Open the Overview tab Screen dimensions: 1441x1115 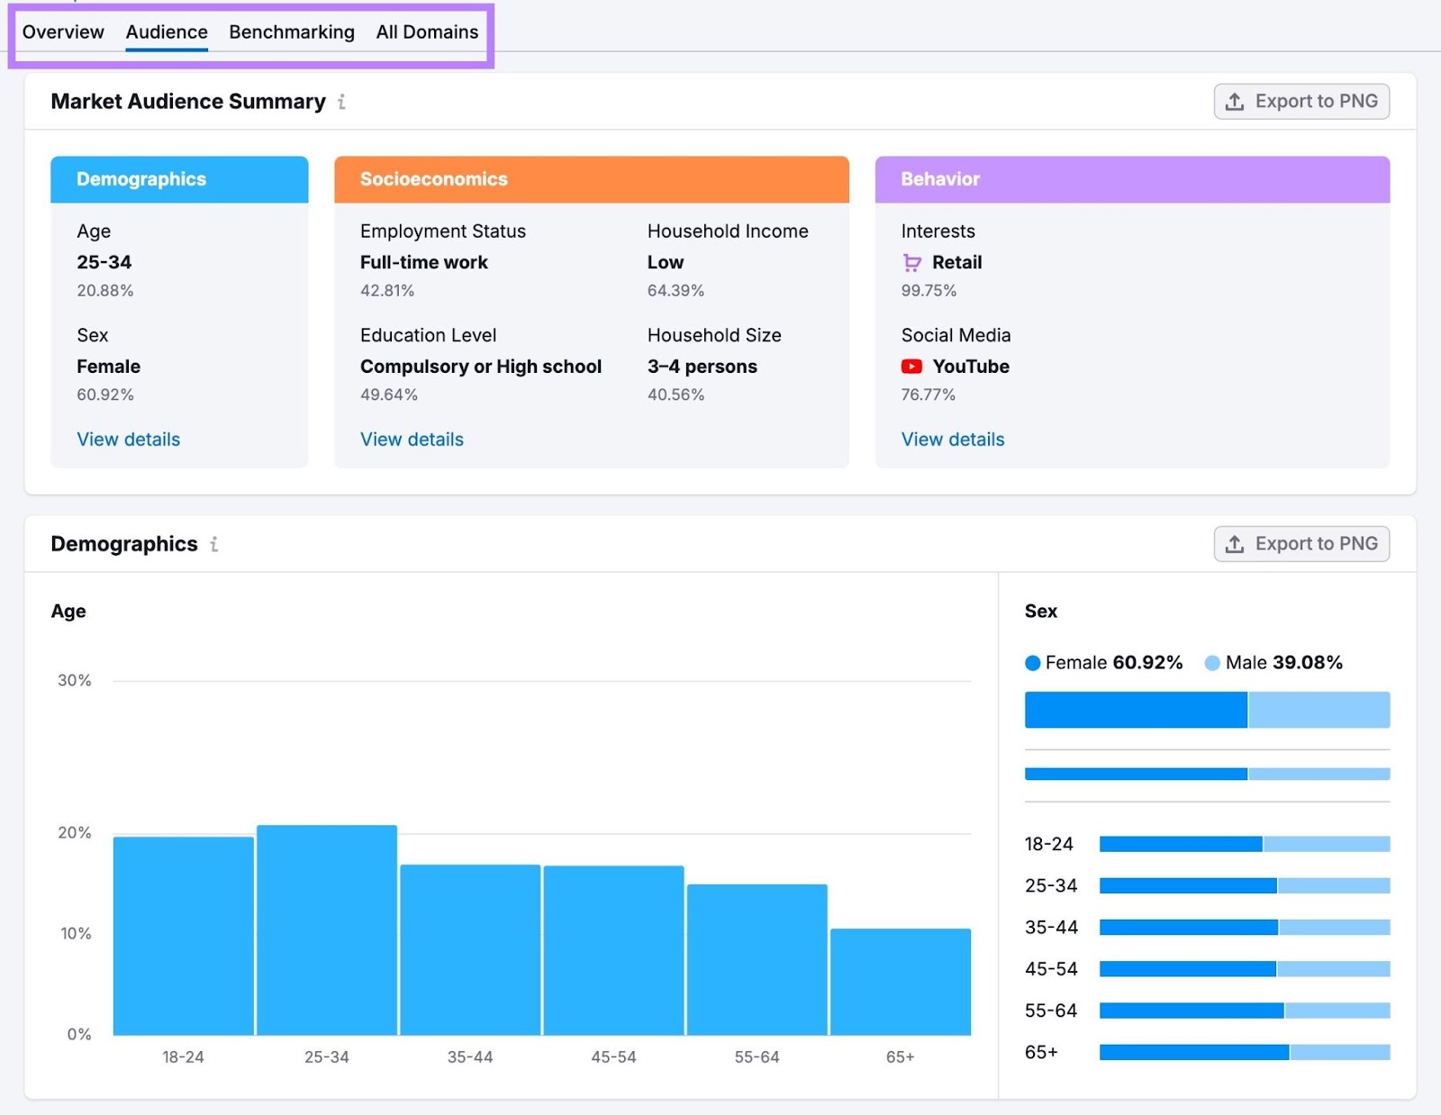[x=63, y=32]
